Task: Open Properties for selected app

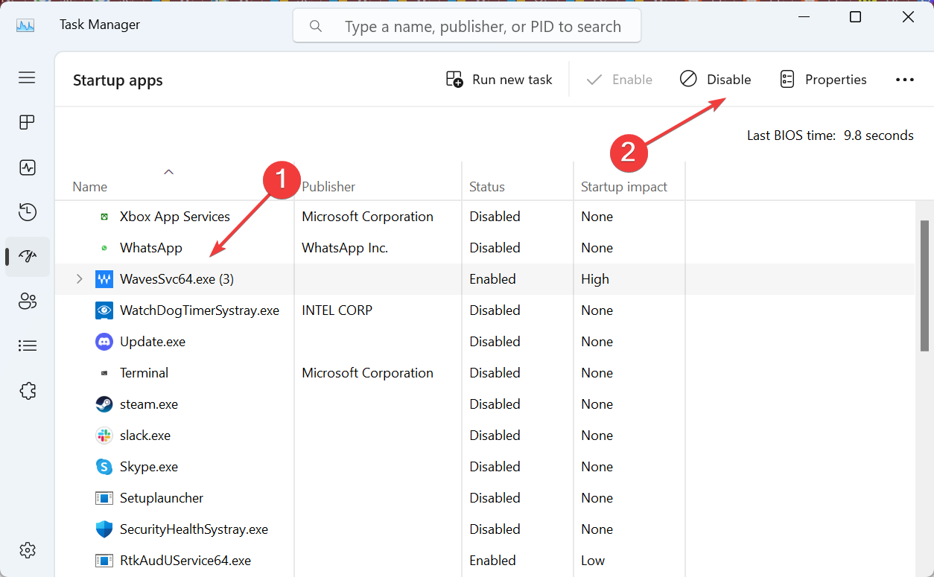Action: 823,80
